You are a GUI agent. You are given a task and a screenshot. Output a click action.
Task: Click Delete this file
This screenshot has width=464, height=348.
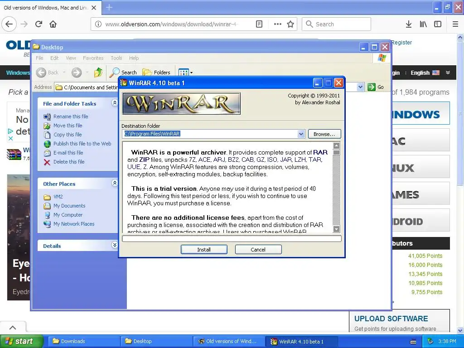(69, 162)
